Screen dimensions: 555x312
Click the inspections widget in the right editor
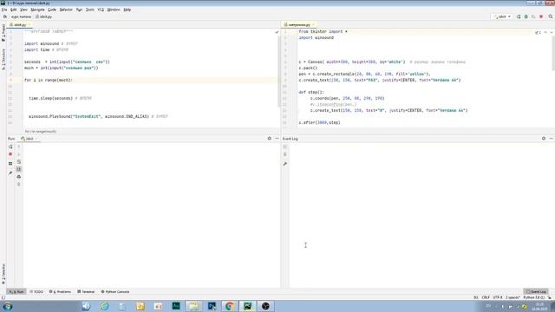click(x=538, y=32)
